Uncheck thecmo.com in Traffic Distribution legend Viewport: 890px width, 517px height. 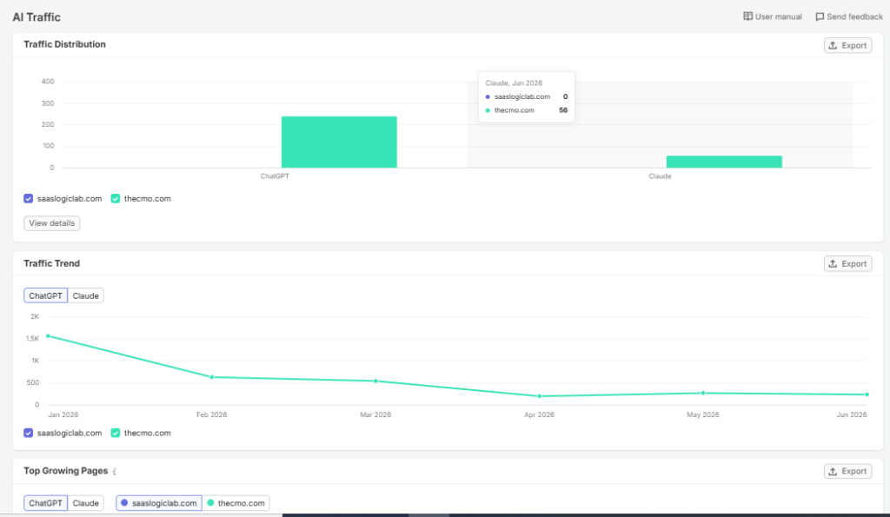click(x=116, y=199)
